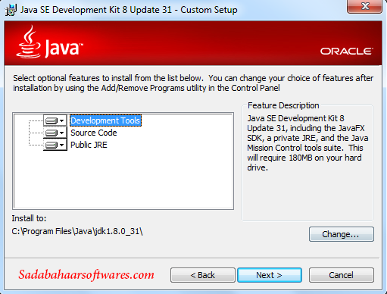Click the installer icon in title bar
This screenshot has height=294, width=387.
pyautogui.click(x=11, y=10)
